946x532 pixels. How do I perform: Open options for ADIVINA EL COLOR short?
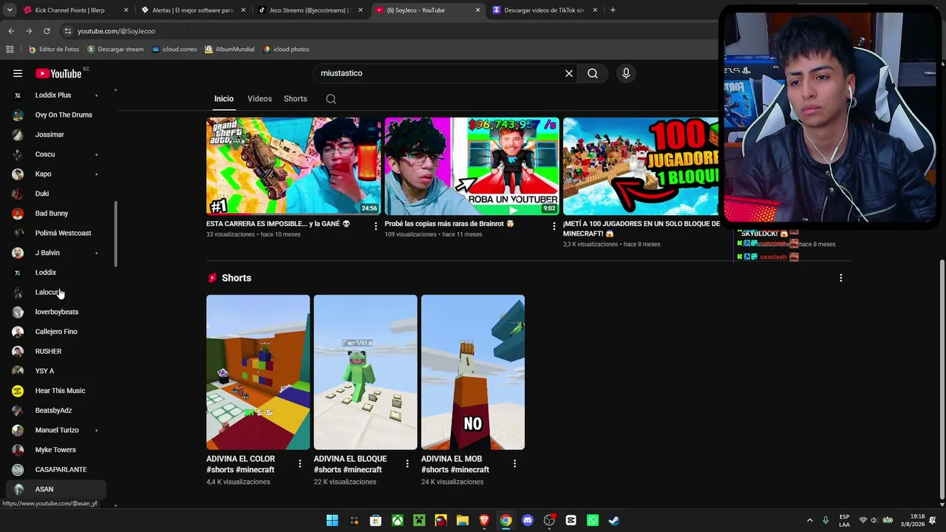299,463
